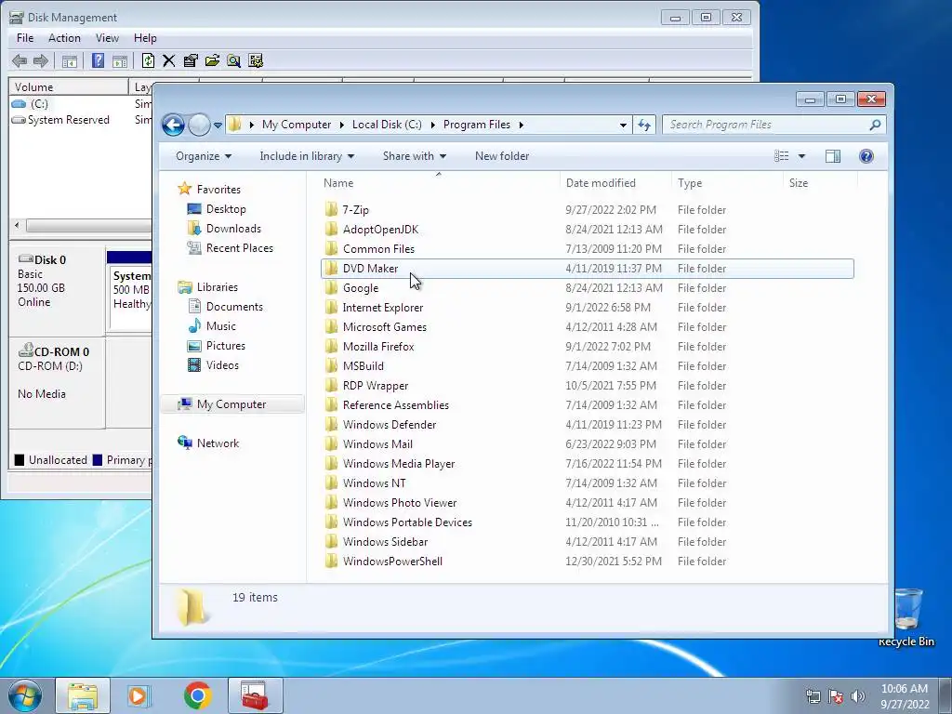This screenshot has width=952, height=714.
Task: Click Explorer's Forward navigation button
Action: point(199,126)
